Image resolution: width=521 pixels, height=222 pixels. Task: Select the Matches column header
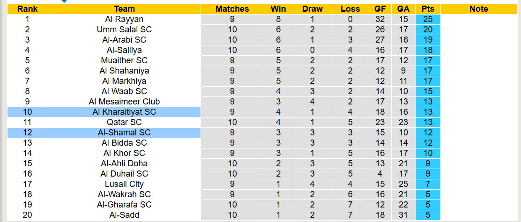tap(232, 9)
